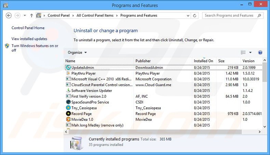Select the Playthru Player icon

point(68,73)
